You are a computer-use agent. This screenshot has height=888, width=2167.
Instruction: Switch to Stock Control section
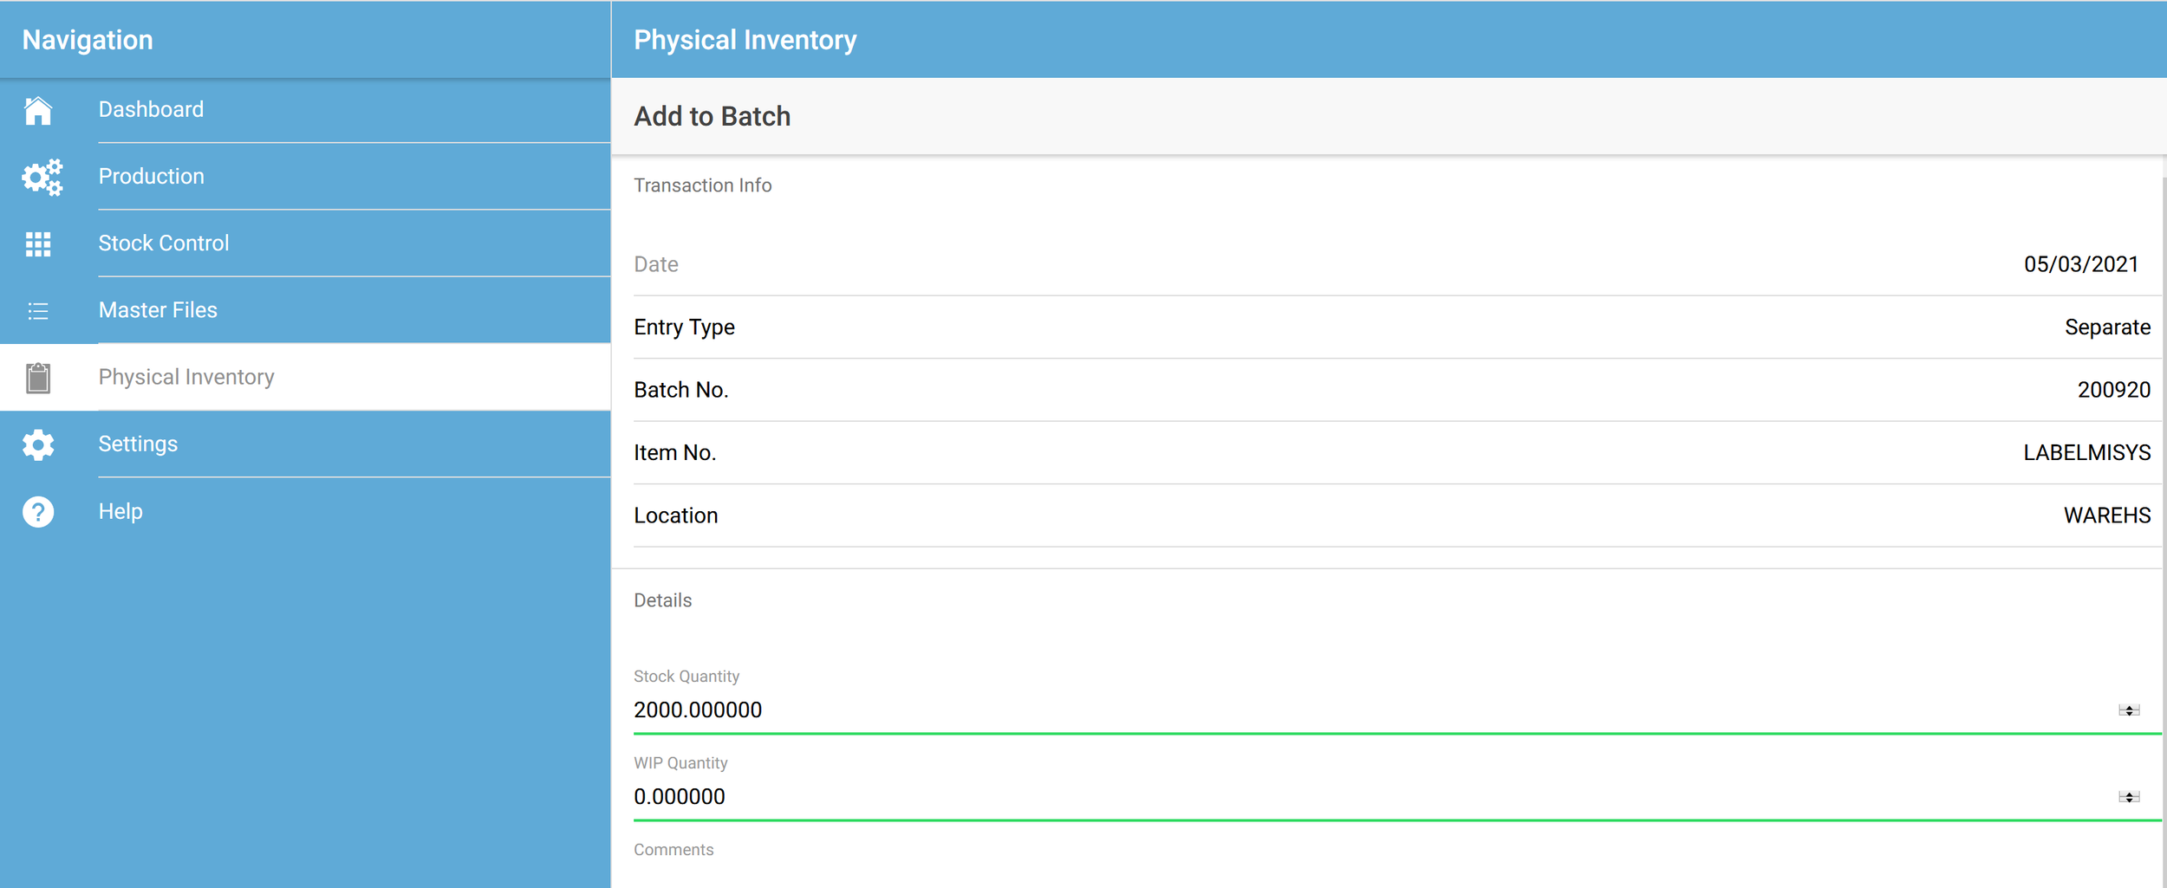click(165, 243)
